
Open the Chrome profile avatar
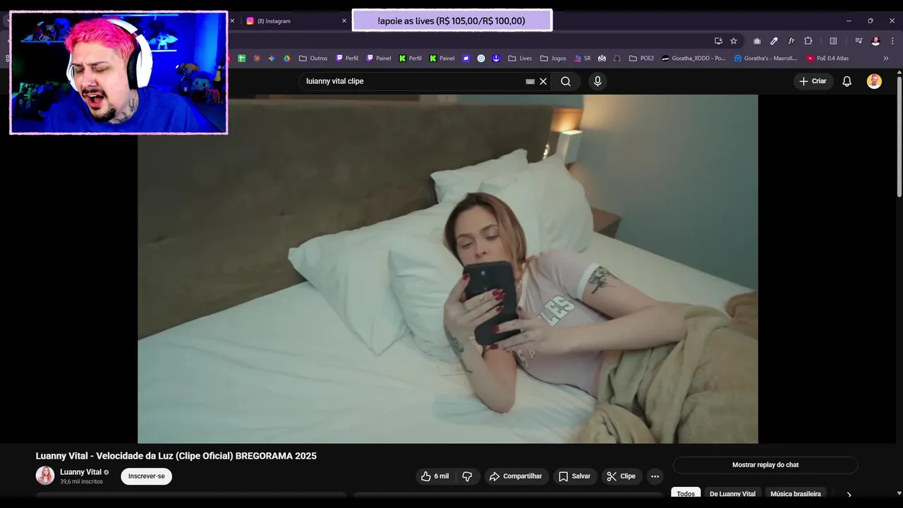[875, 41]
